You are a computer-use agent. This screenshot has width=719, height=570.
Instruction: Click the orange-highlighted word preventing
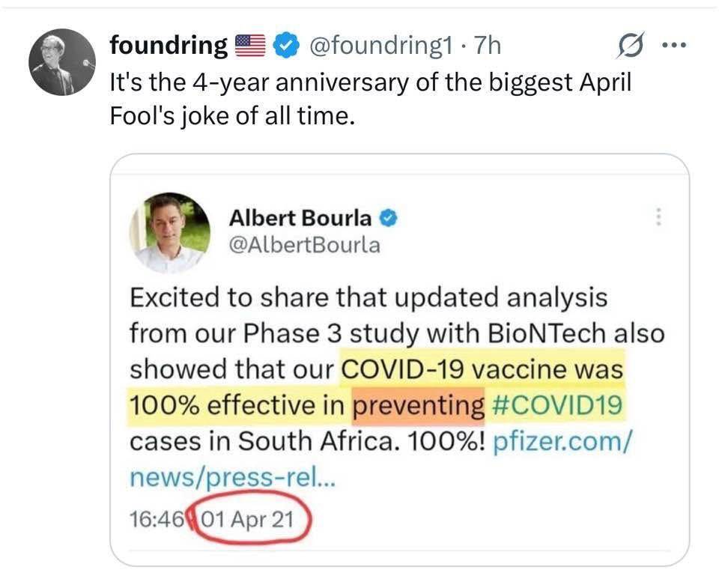click(419, 405)
